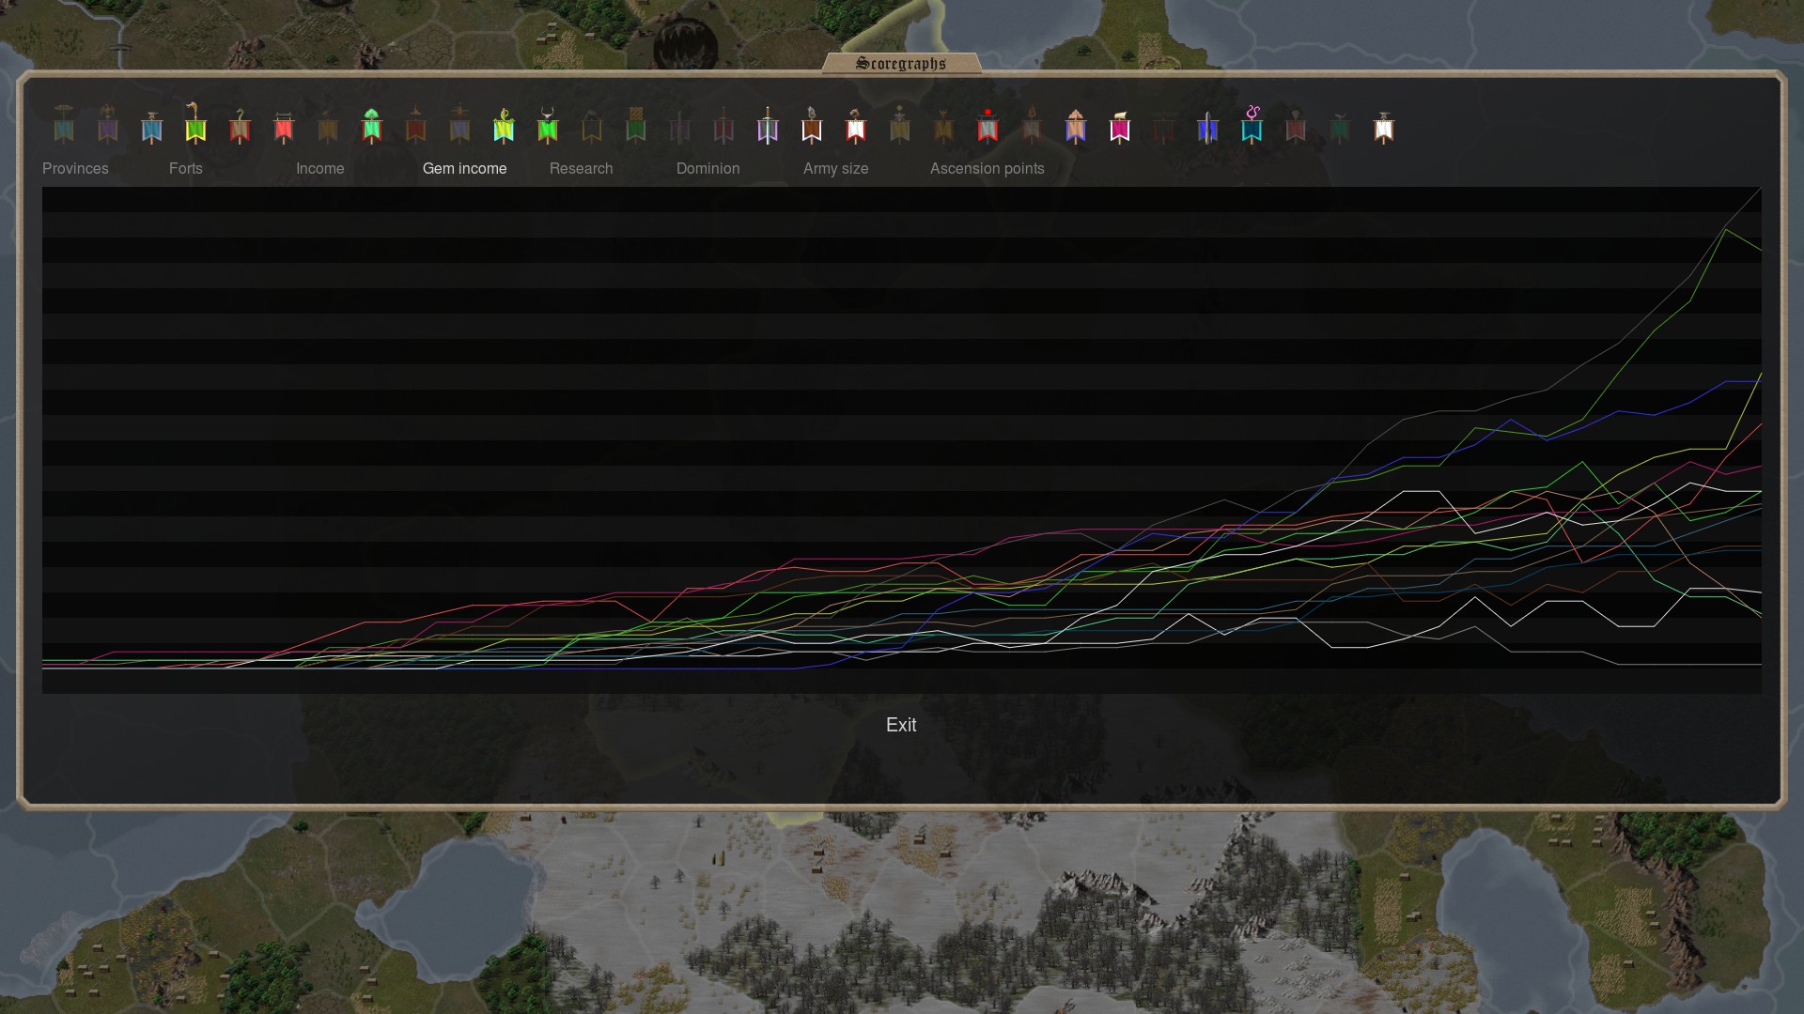Show the Ascension points graph
Viewport: 1804px width, 1014px height.
pos(988,169)
